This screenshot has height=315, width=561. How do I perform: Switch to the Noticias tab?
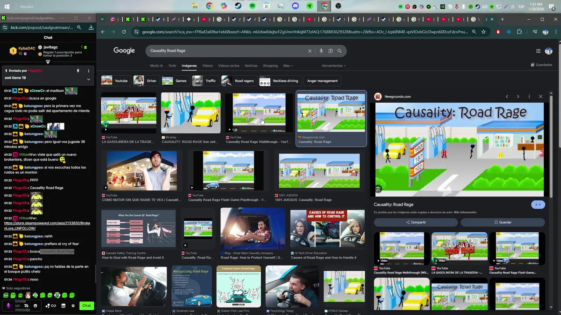[251, 66]
